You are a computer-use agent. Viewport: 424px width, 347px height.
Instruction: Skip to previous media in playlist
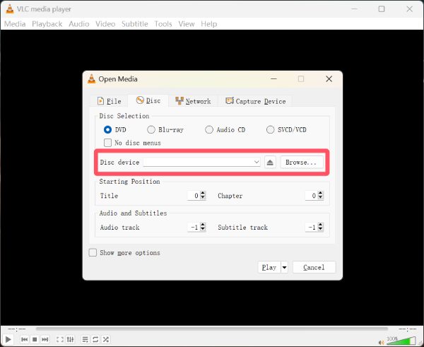point(24,339)
